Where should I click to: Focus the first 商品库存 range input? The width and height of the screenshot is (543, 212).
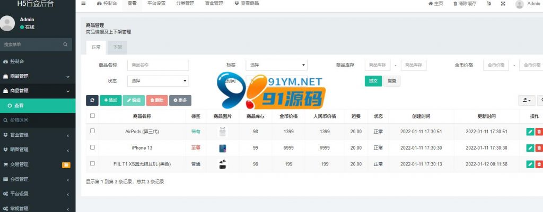[378, 65]
